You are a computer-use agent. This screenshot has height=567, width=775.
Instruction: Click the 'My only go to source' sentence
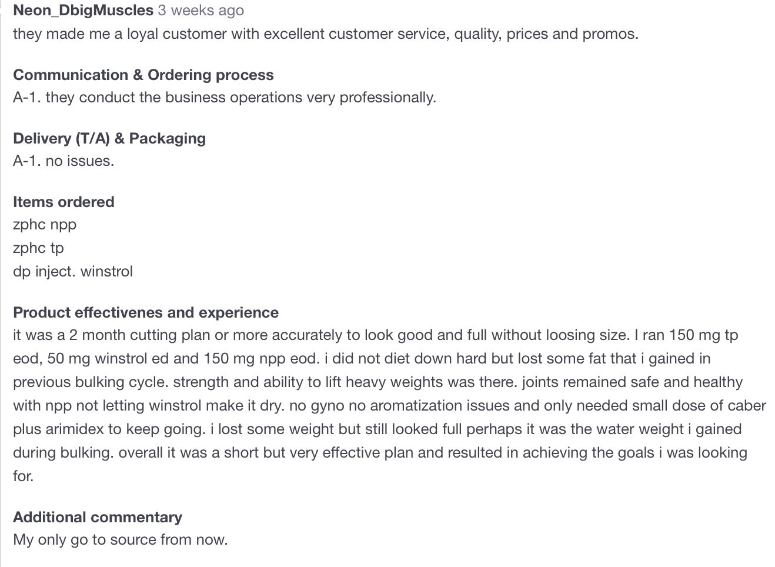[x=120, y=540]
